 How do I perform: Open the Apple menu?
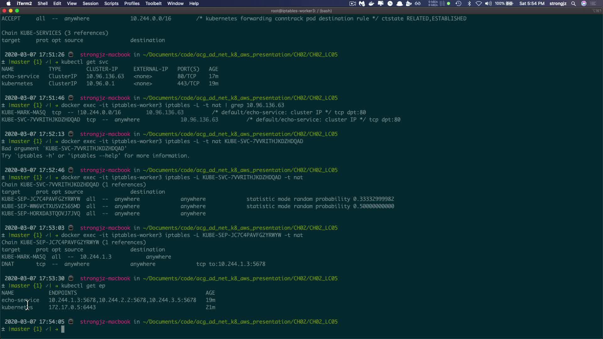point(8,3)
